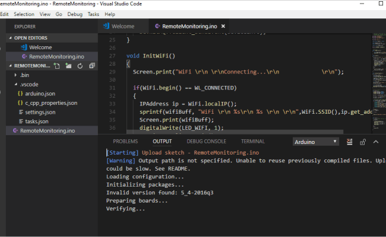Viewport: 386px width, 237px height.
Task: Click the VS Code icon on Welcome tab
Action: 106,26
